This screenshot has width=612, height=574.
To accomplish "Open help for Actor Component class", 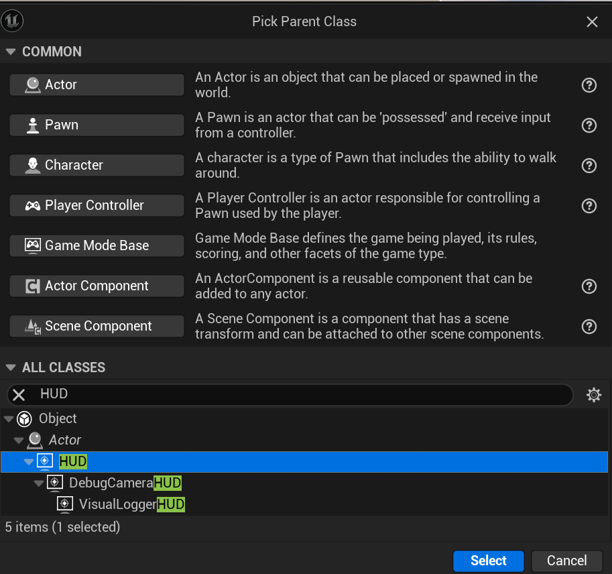I will 589,286.
